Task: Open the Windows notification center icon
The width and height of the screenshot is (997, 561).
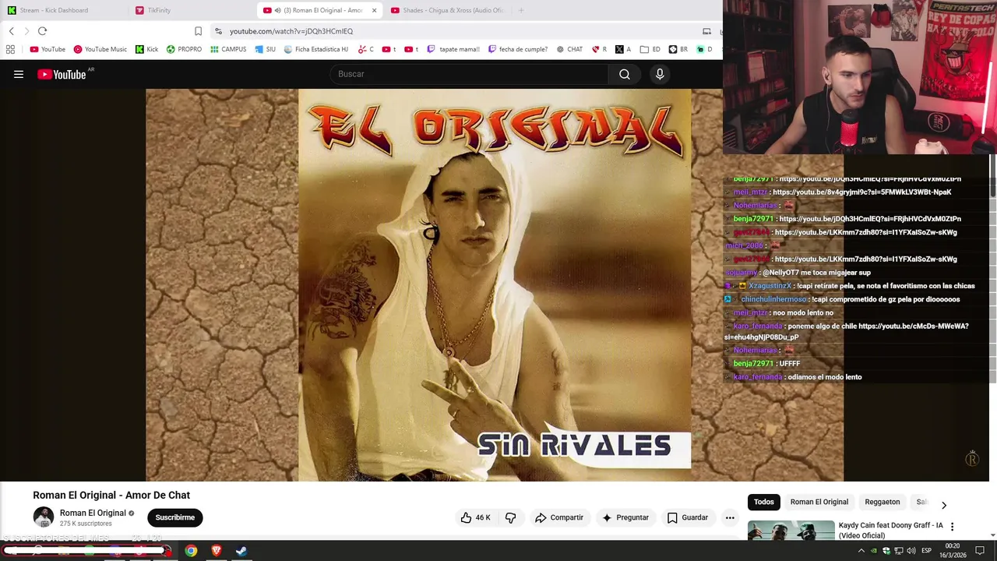Action: (x=980, y=551)
